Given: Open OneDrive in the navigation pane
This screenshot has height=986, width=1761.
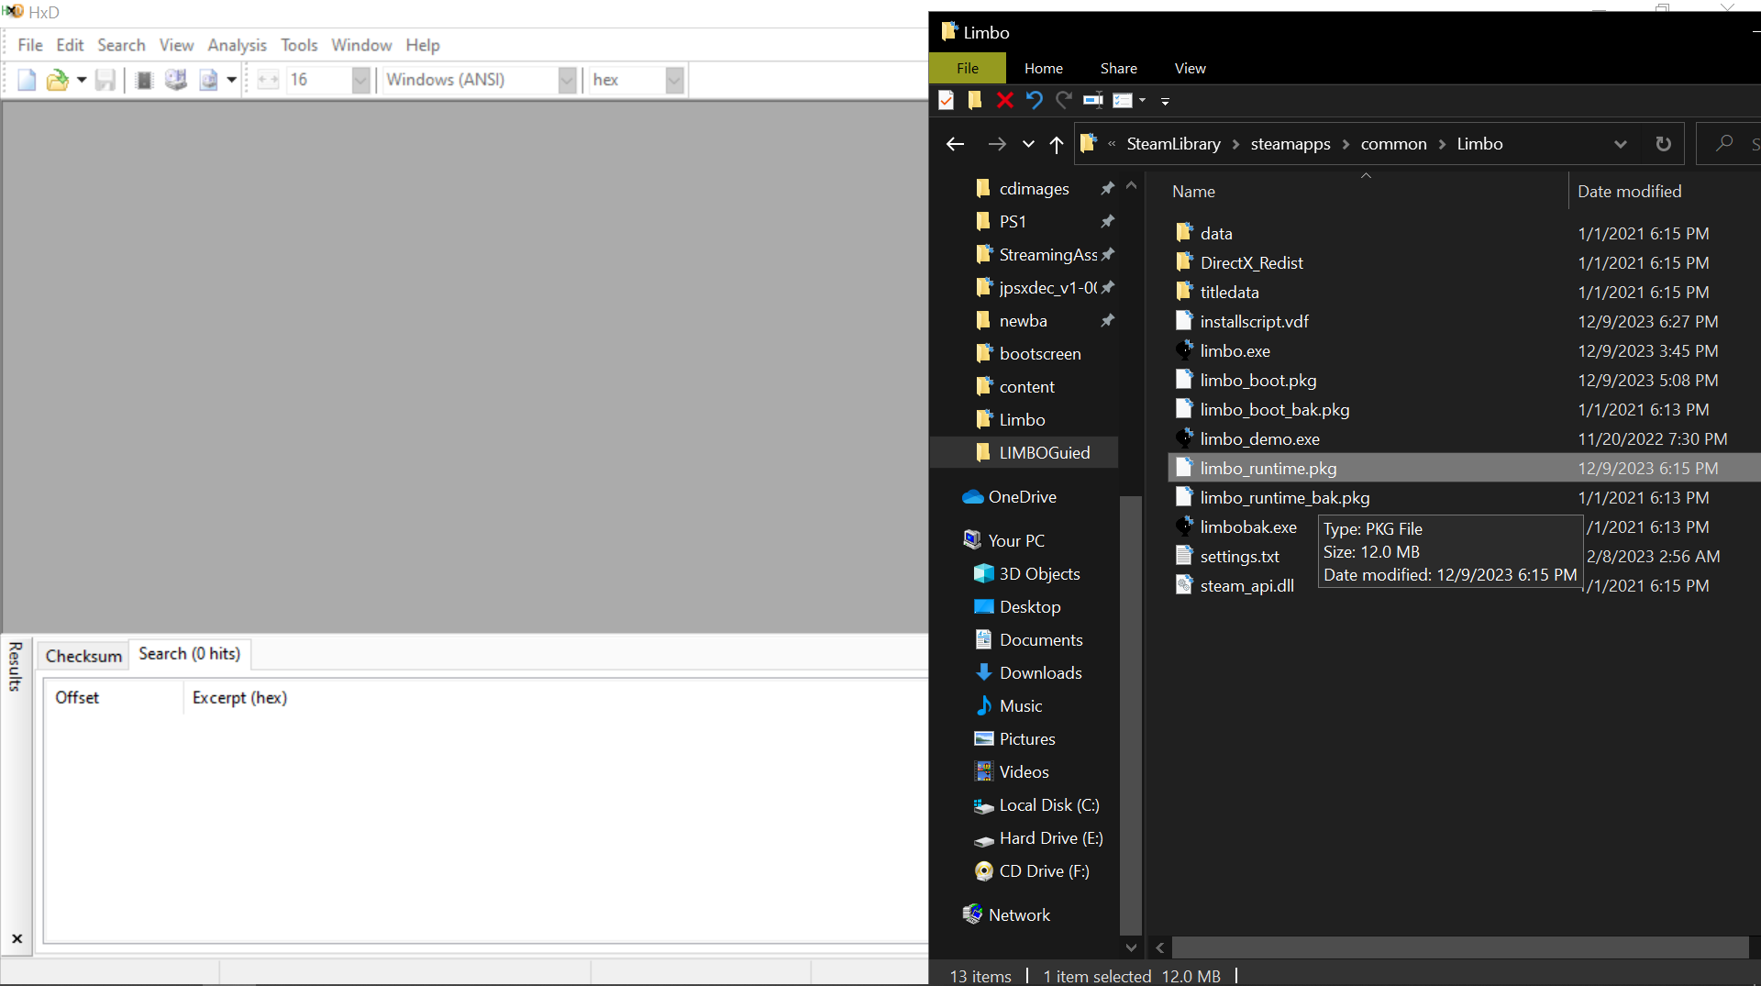Looking at the screenshot, I should coord(1022,497).
